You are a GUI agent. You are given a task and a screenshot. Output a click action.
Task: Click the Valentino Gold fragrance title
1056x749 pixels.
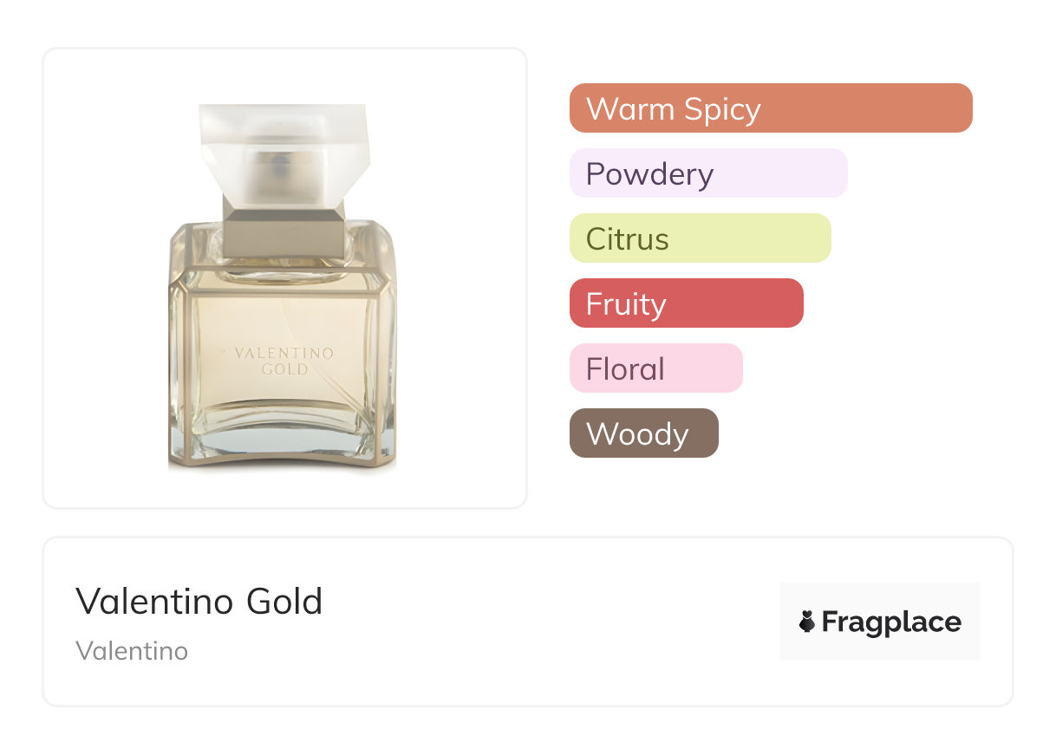point(199,602)
